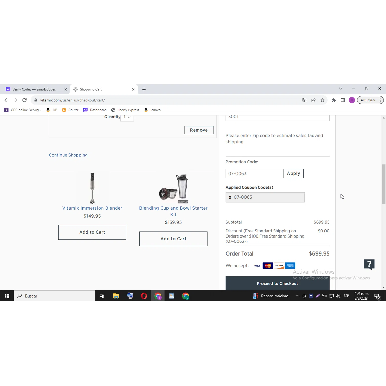Click the page vertical scrollbar thumb
386x386 pixels.
pos(384,184)
